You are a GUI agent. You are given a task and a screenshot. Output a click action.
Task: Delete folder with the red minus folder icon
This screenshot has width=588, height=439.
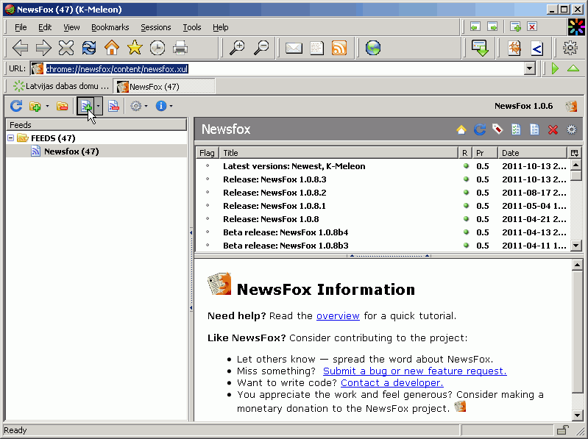click(x=63, y=107)
